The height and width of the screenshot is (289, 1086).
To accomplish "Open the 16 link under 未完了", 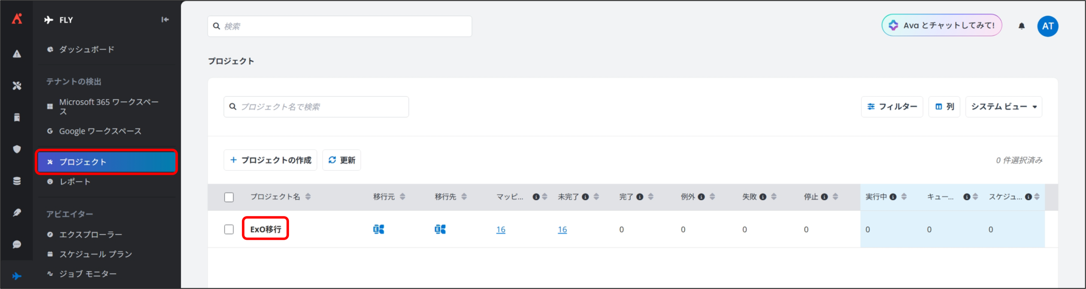I will point(562,230).
